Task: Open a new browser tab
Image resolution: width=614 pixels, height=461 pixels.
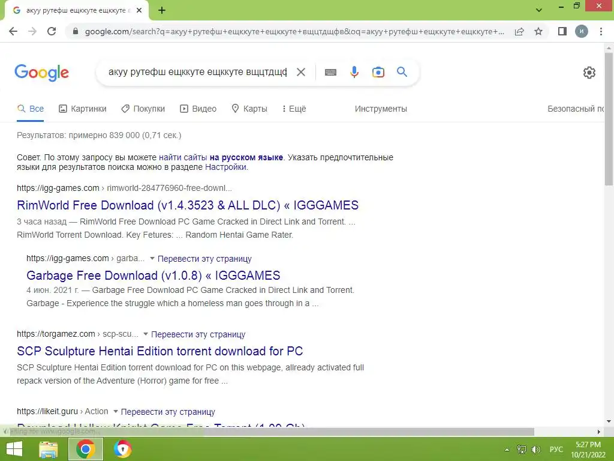Action: click(x=162, y=10)
